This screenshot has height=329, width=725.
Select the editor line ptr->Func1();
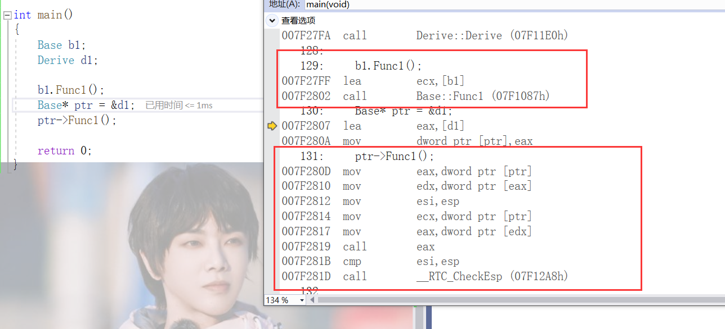point(77,120)
